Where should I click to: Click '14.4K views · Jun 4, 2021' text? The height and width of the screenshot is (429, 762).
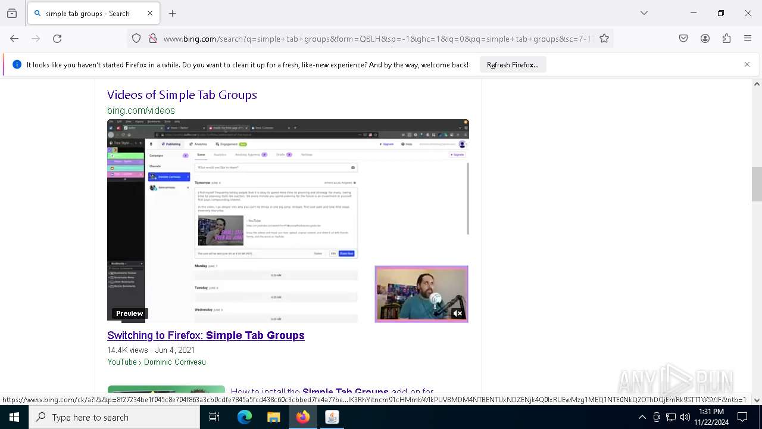(151, 350)
